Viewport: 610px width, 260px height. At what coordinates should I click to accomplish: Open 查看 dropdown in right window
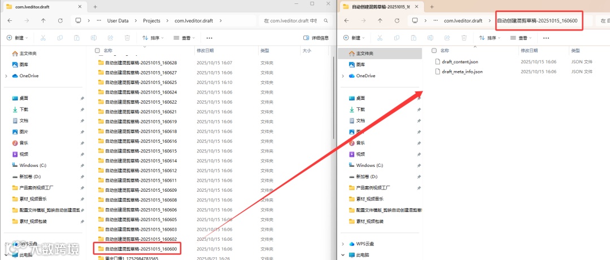521,38
